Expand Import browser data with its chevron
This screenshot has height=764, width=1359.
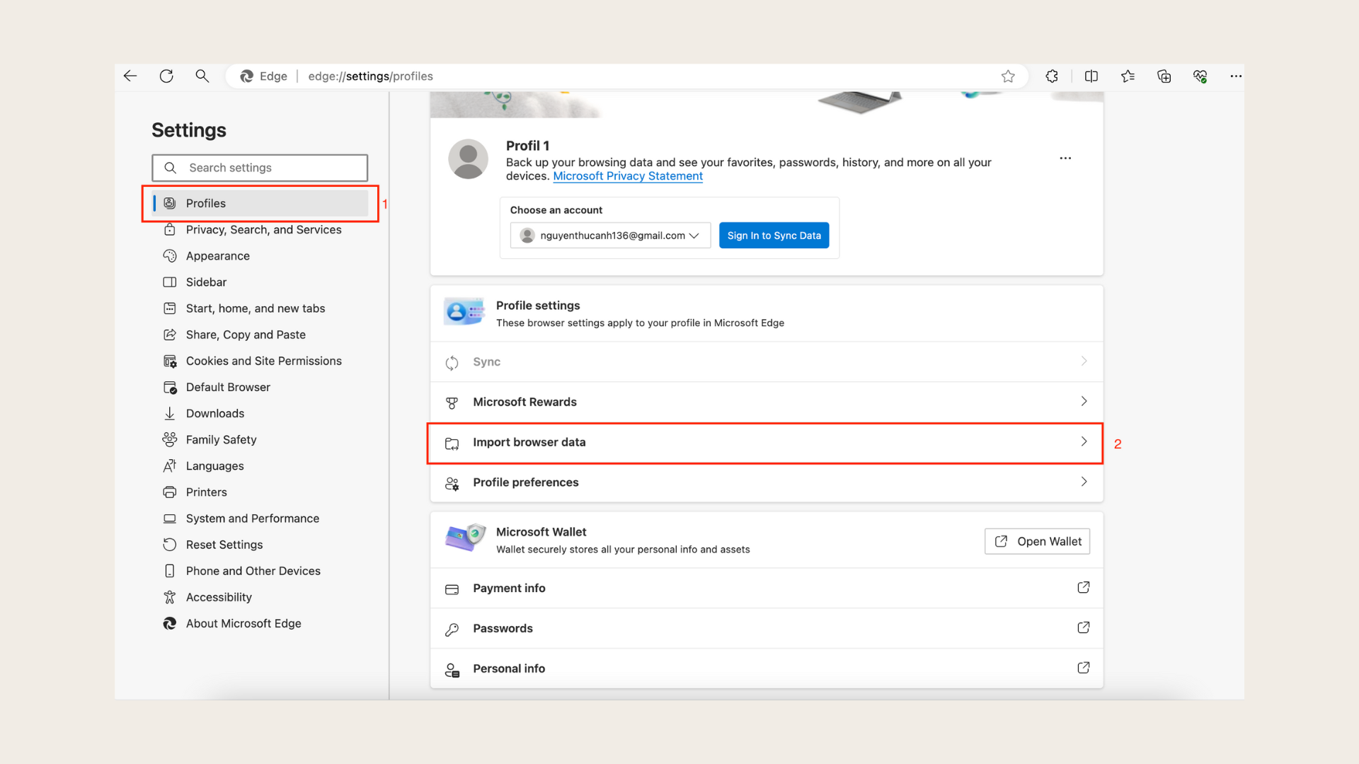tap(1084, 442)
